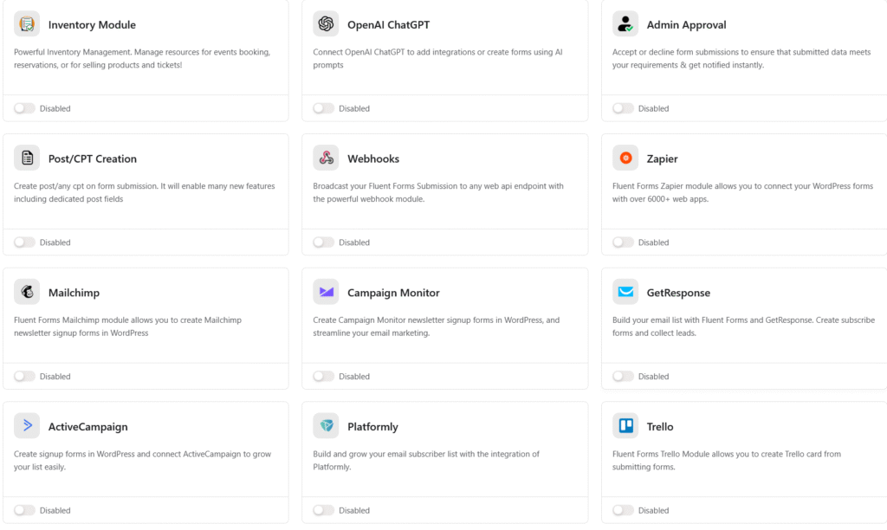Click the orange Zapier icon

point(625,158)
